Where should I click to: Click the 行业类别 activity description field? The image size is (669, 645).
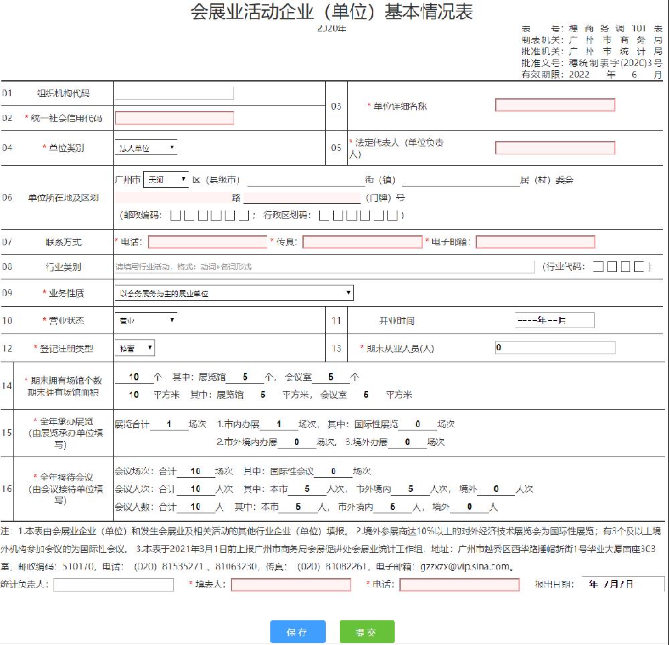(324, 267)
